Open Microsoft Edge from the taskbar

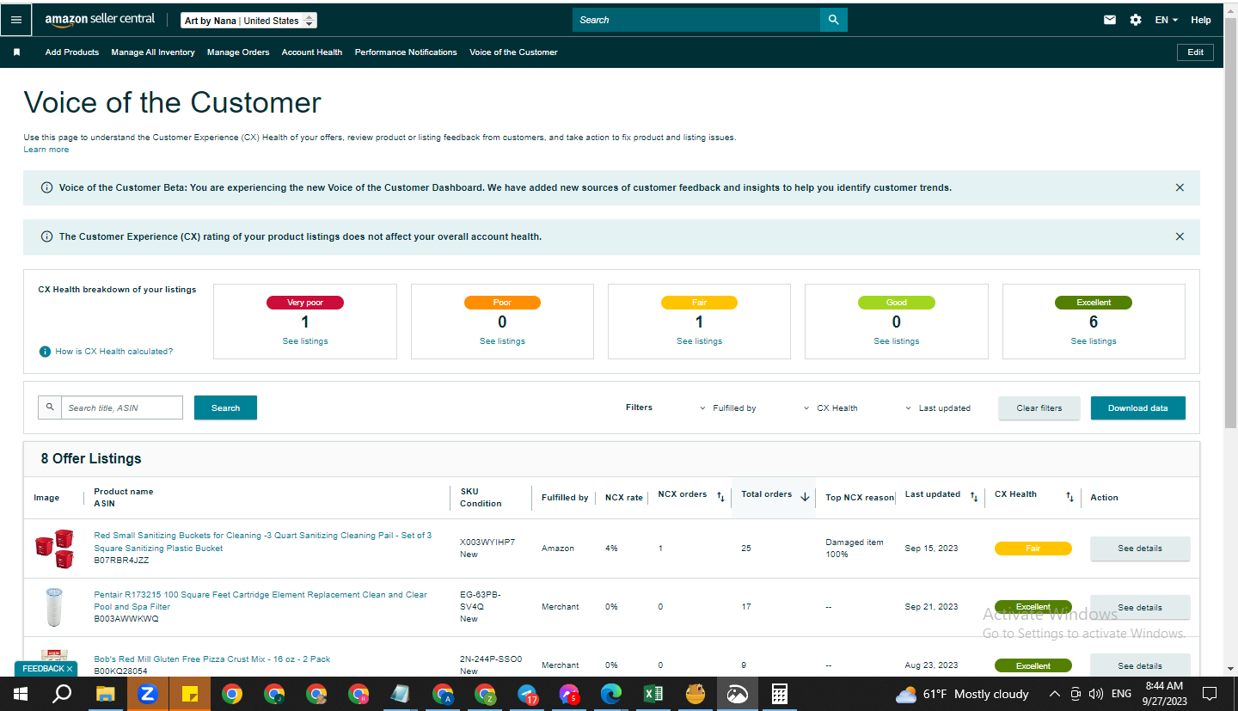(x=611, y=694)
